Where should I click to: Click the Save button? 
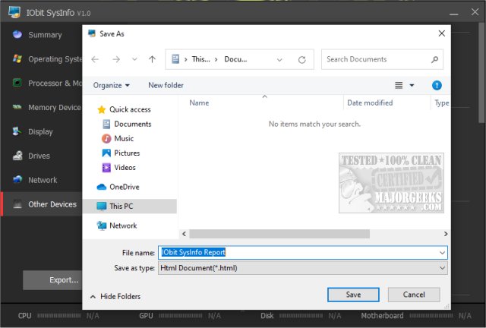(353, 295)
